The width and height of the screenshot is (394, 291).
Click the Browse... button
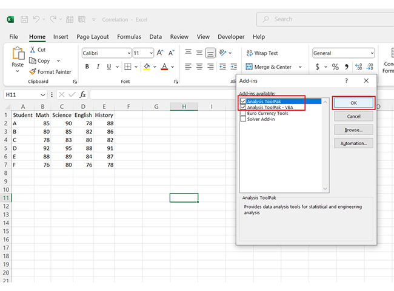coord(353,130)
